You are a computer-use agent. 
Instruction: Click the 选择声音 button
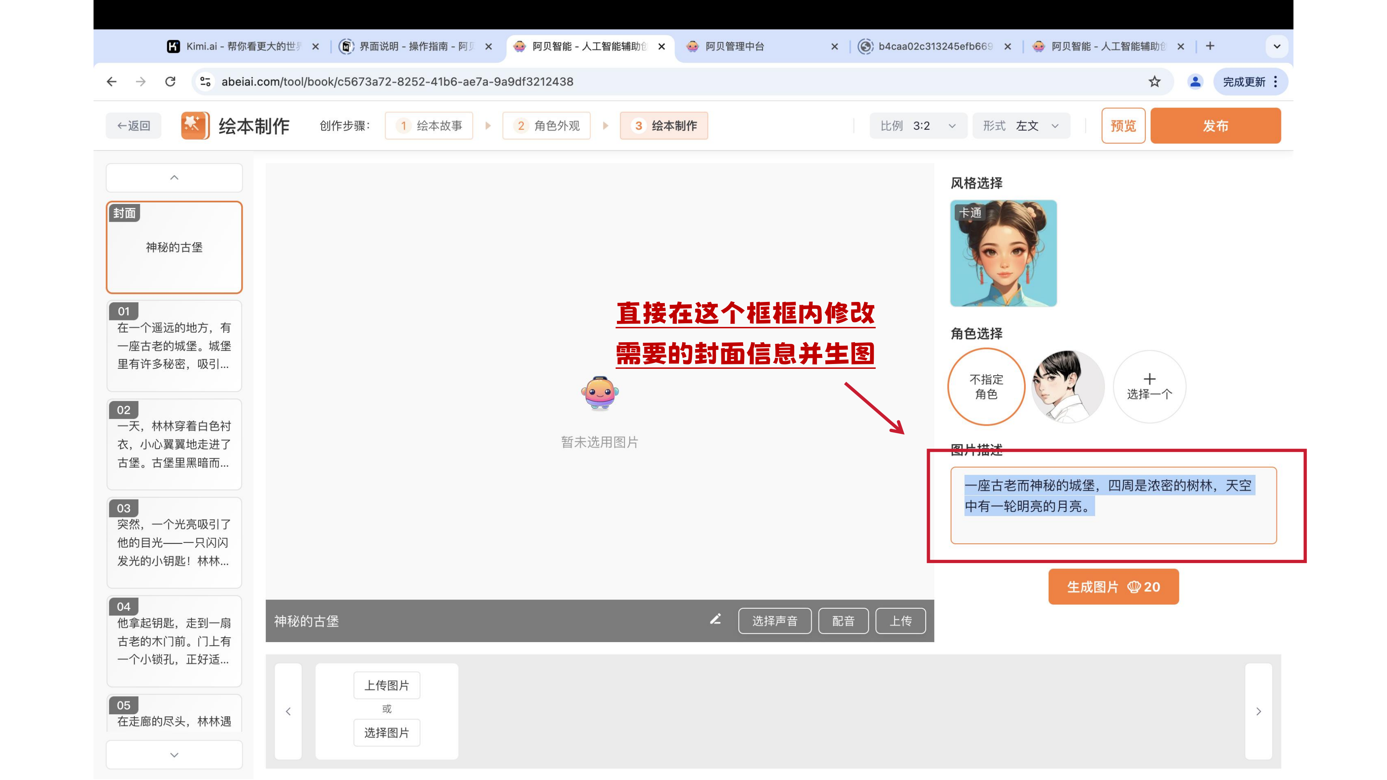(775, 621)
